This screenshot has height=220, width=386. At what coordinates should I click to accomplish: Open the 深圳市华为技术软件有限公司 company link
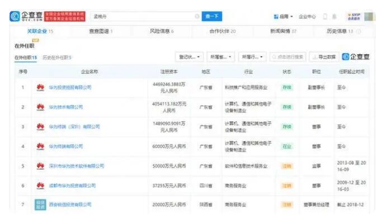(x=76, y=166)
